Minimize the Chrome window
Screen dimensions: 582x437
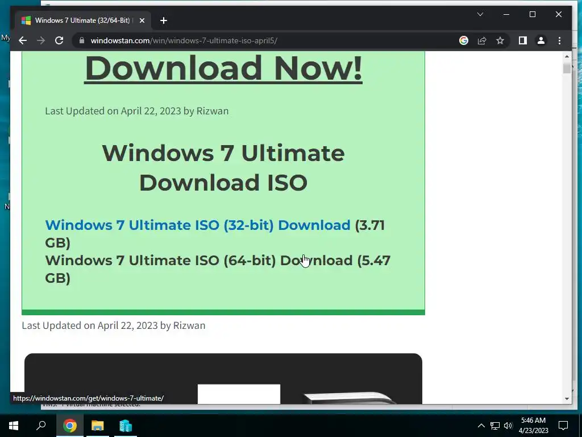coord(506,14)
